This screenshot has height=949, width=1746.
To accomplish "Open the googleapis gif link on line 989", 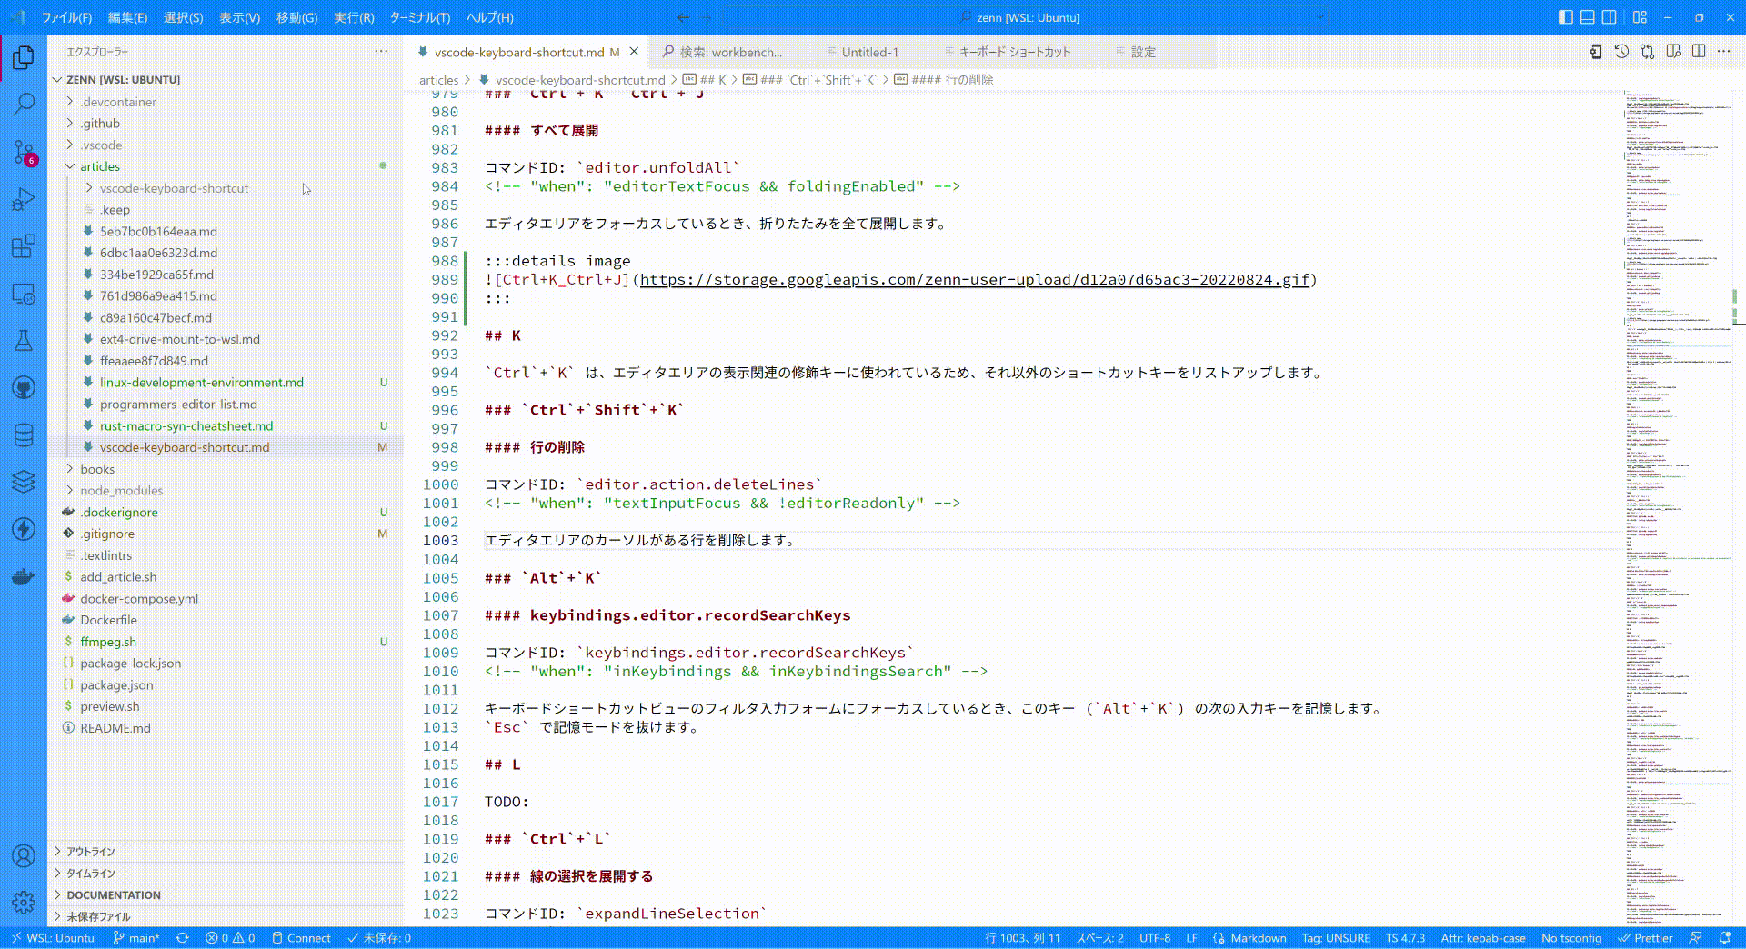I will pyautogui.click(x=974, y=280).
